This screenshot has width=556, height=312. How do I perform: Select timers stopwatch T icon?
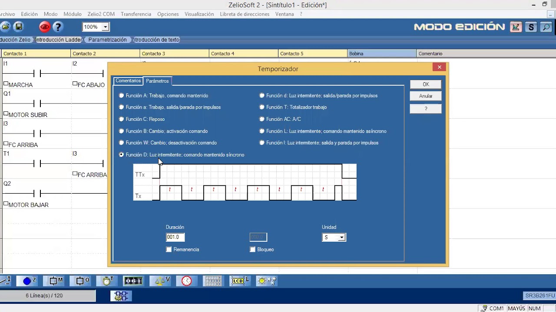coord(107,281)
